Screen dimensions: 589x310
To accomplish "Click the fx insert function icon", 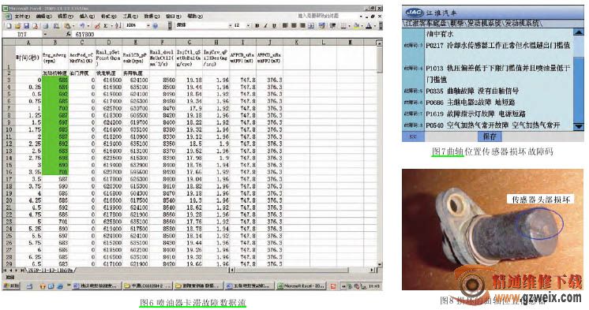I will (x=69, y=34).
